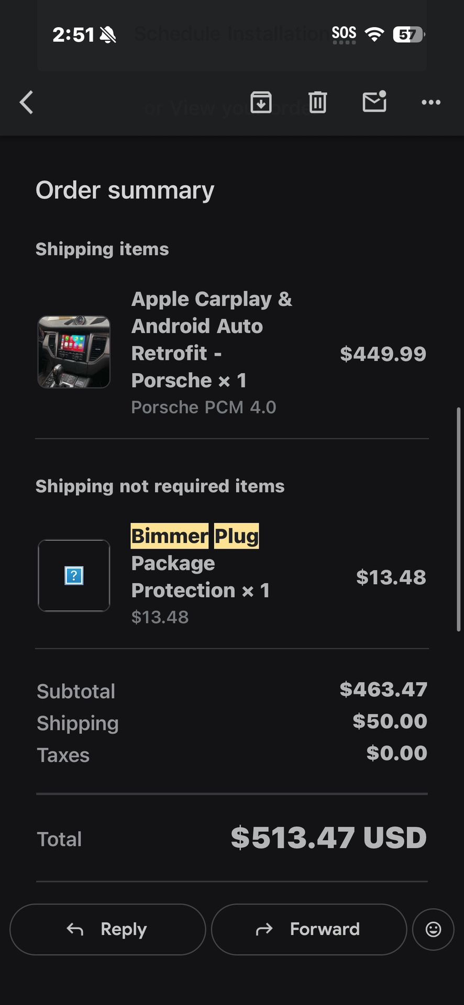Tap the highlighted Bimmer Plug text
This screenshot has width=464, height=1005.
click(x=194, y=536)
